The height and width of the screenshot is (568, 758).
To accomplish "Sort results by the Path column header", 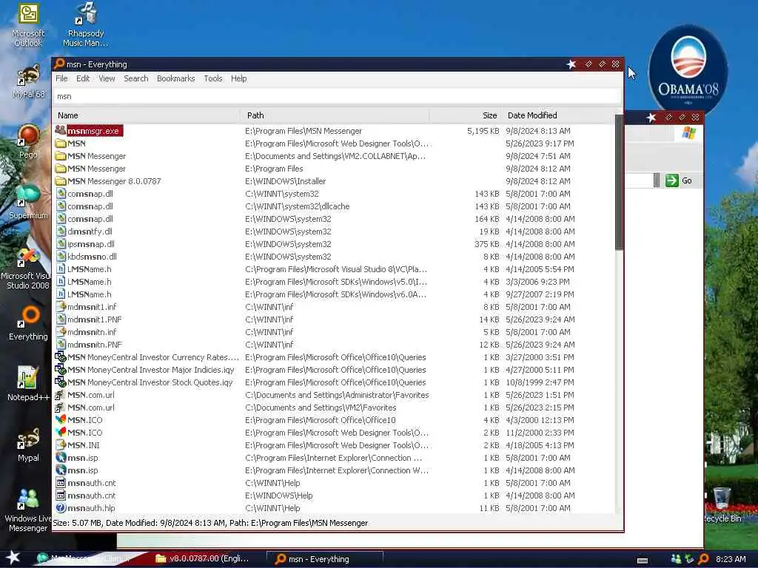I will point(335,115).
